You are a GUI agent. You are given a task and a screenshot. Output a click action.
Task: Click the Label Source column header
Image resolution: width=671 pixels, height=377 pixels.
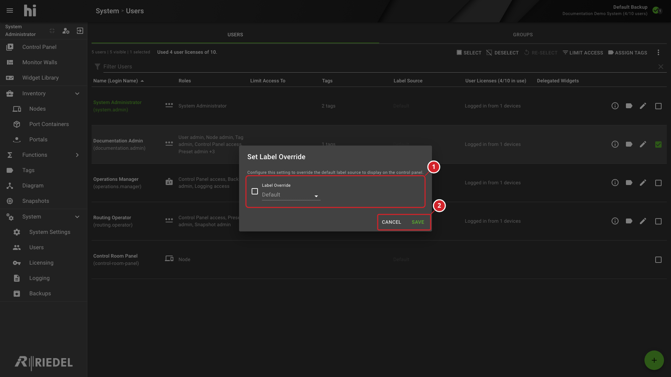pos(408,81)
